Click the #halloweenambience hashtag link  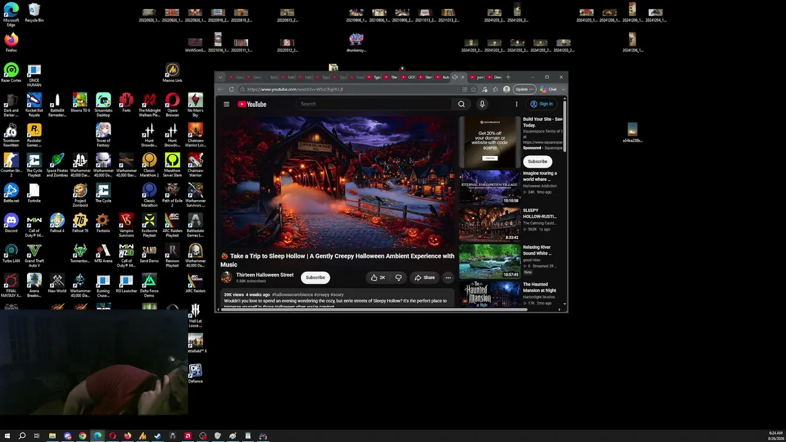(x=292, y=295)
